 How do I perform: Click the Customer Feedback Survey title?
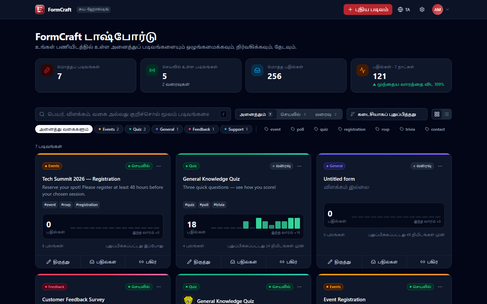pos(73,300)
